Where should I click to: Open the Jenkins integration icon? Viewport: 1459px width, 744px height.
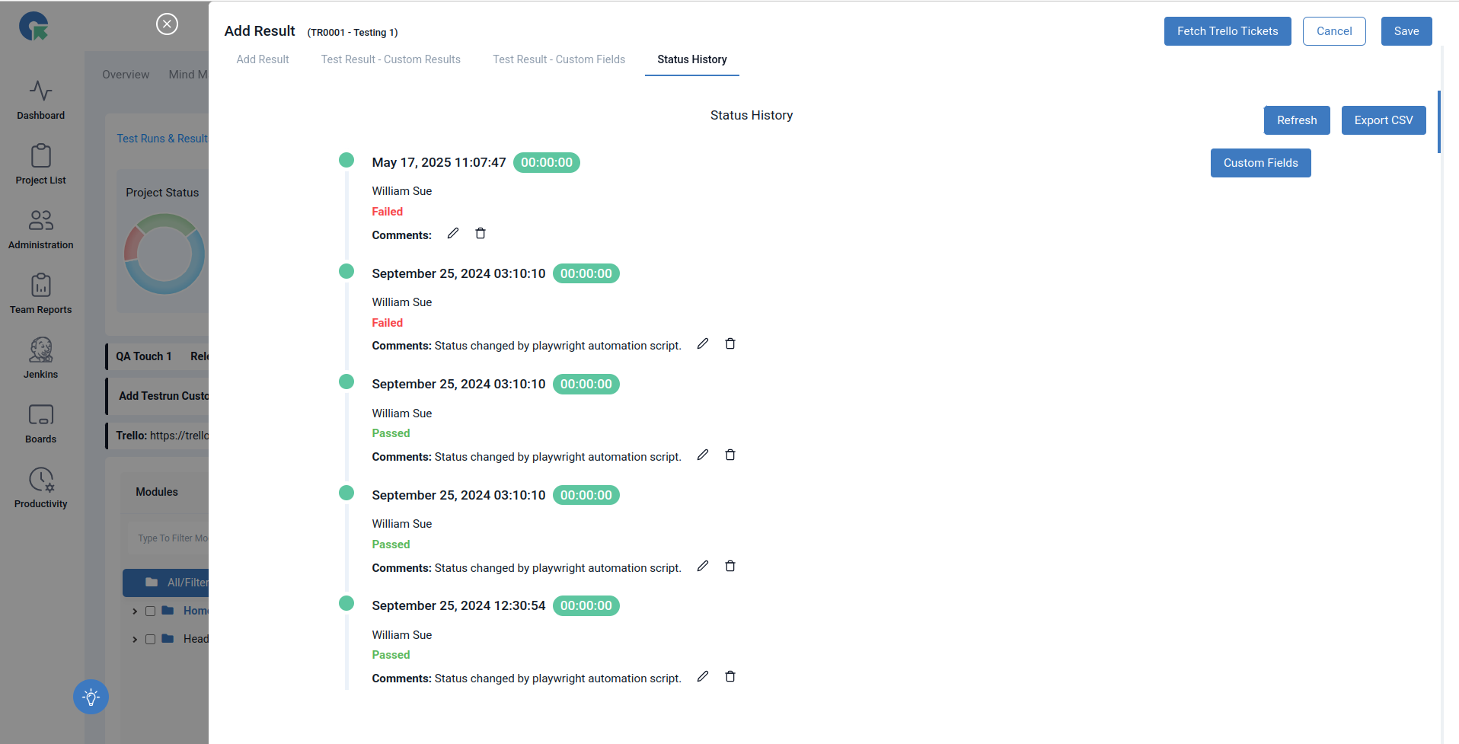(x=40, y=359)
